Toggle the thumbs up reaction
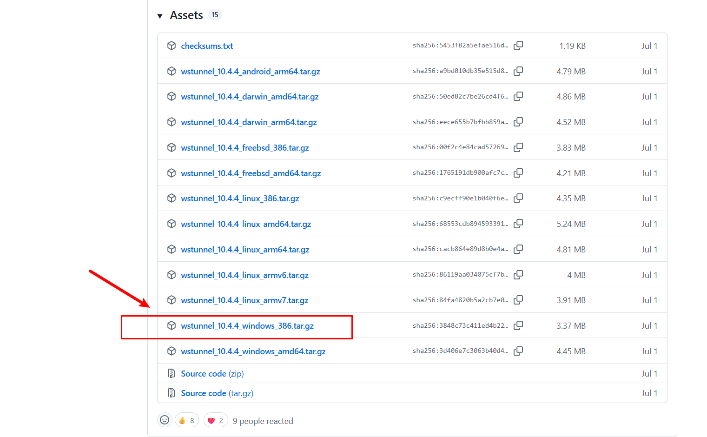Viewport: 707px width, 437px height. tap(187, 420)
